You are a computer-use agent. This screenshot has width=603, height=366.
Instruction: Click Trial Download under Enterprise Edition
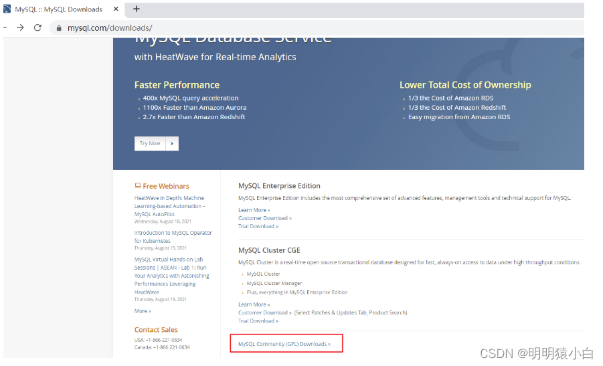(x=258, y=226)
